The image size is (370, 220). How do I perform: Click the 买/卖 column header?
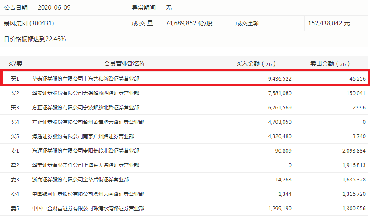click(x=15, y=64)
